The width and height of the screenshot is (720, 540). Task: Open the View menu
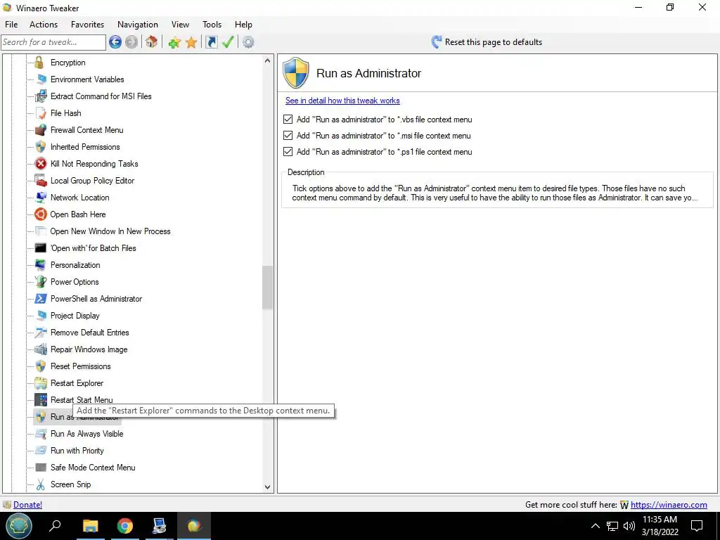point(181,25)
